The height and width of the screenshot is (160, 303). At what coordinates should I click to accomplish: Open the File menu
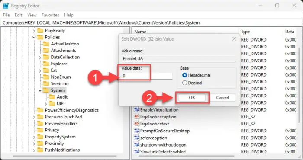click(6, 15)
